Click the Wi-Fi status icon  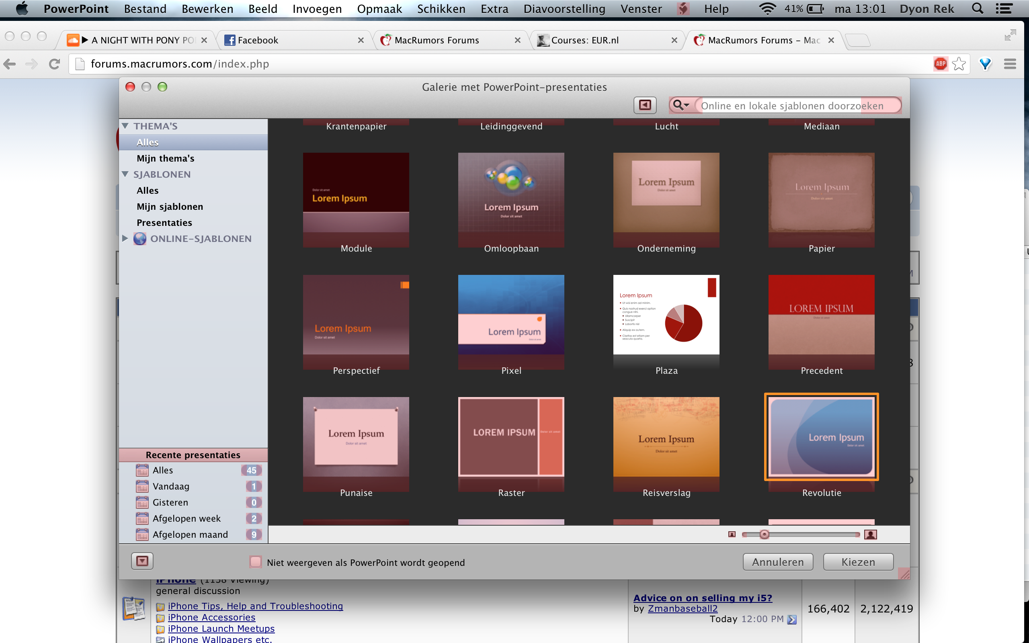pyautogui.click(x=767, y=9)
